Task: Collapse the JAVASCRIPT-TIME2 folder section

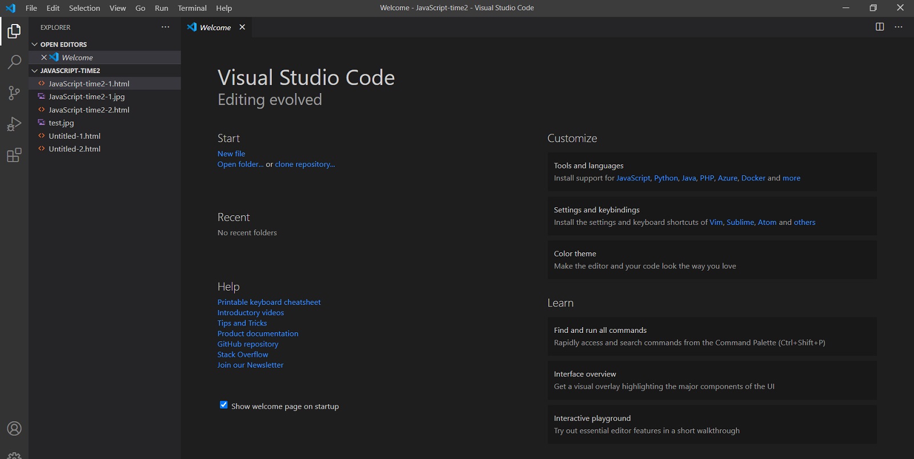Action: (35, 71)
